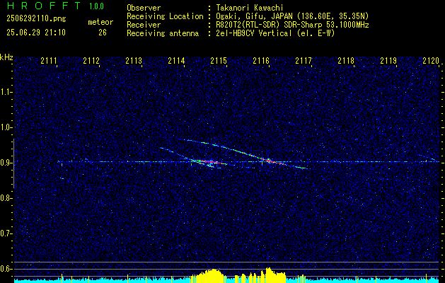Click the "meteor" count label

100,22
